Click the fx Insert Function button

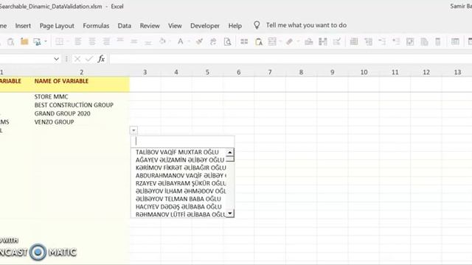coord(101,59)
